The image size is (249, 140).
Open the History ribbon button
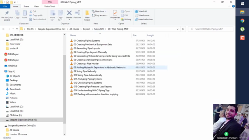[x=126, y=19]
